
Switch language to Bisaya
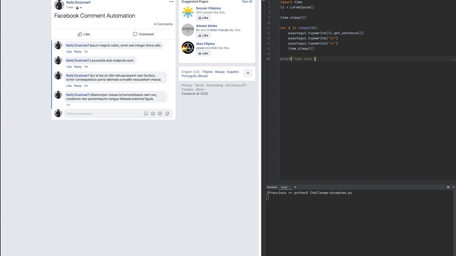220,72
